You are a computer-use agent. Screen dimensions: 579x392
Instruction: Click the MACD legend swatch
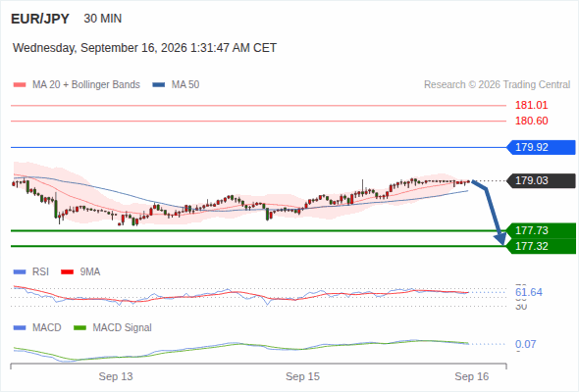[20, 328]
